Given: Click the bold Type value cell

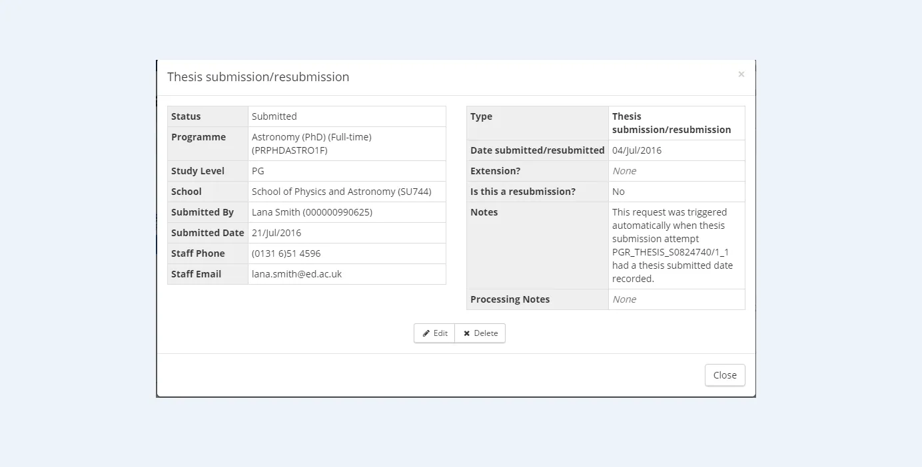Looking at the screenshot, I should pyautogui.click(x=671, y=123).
